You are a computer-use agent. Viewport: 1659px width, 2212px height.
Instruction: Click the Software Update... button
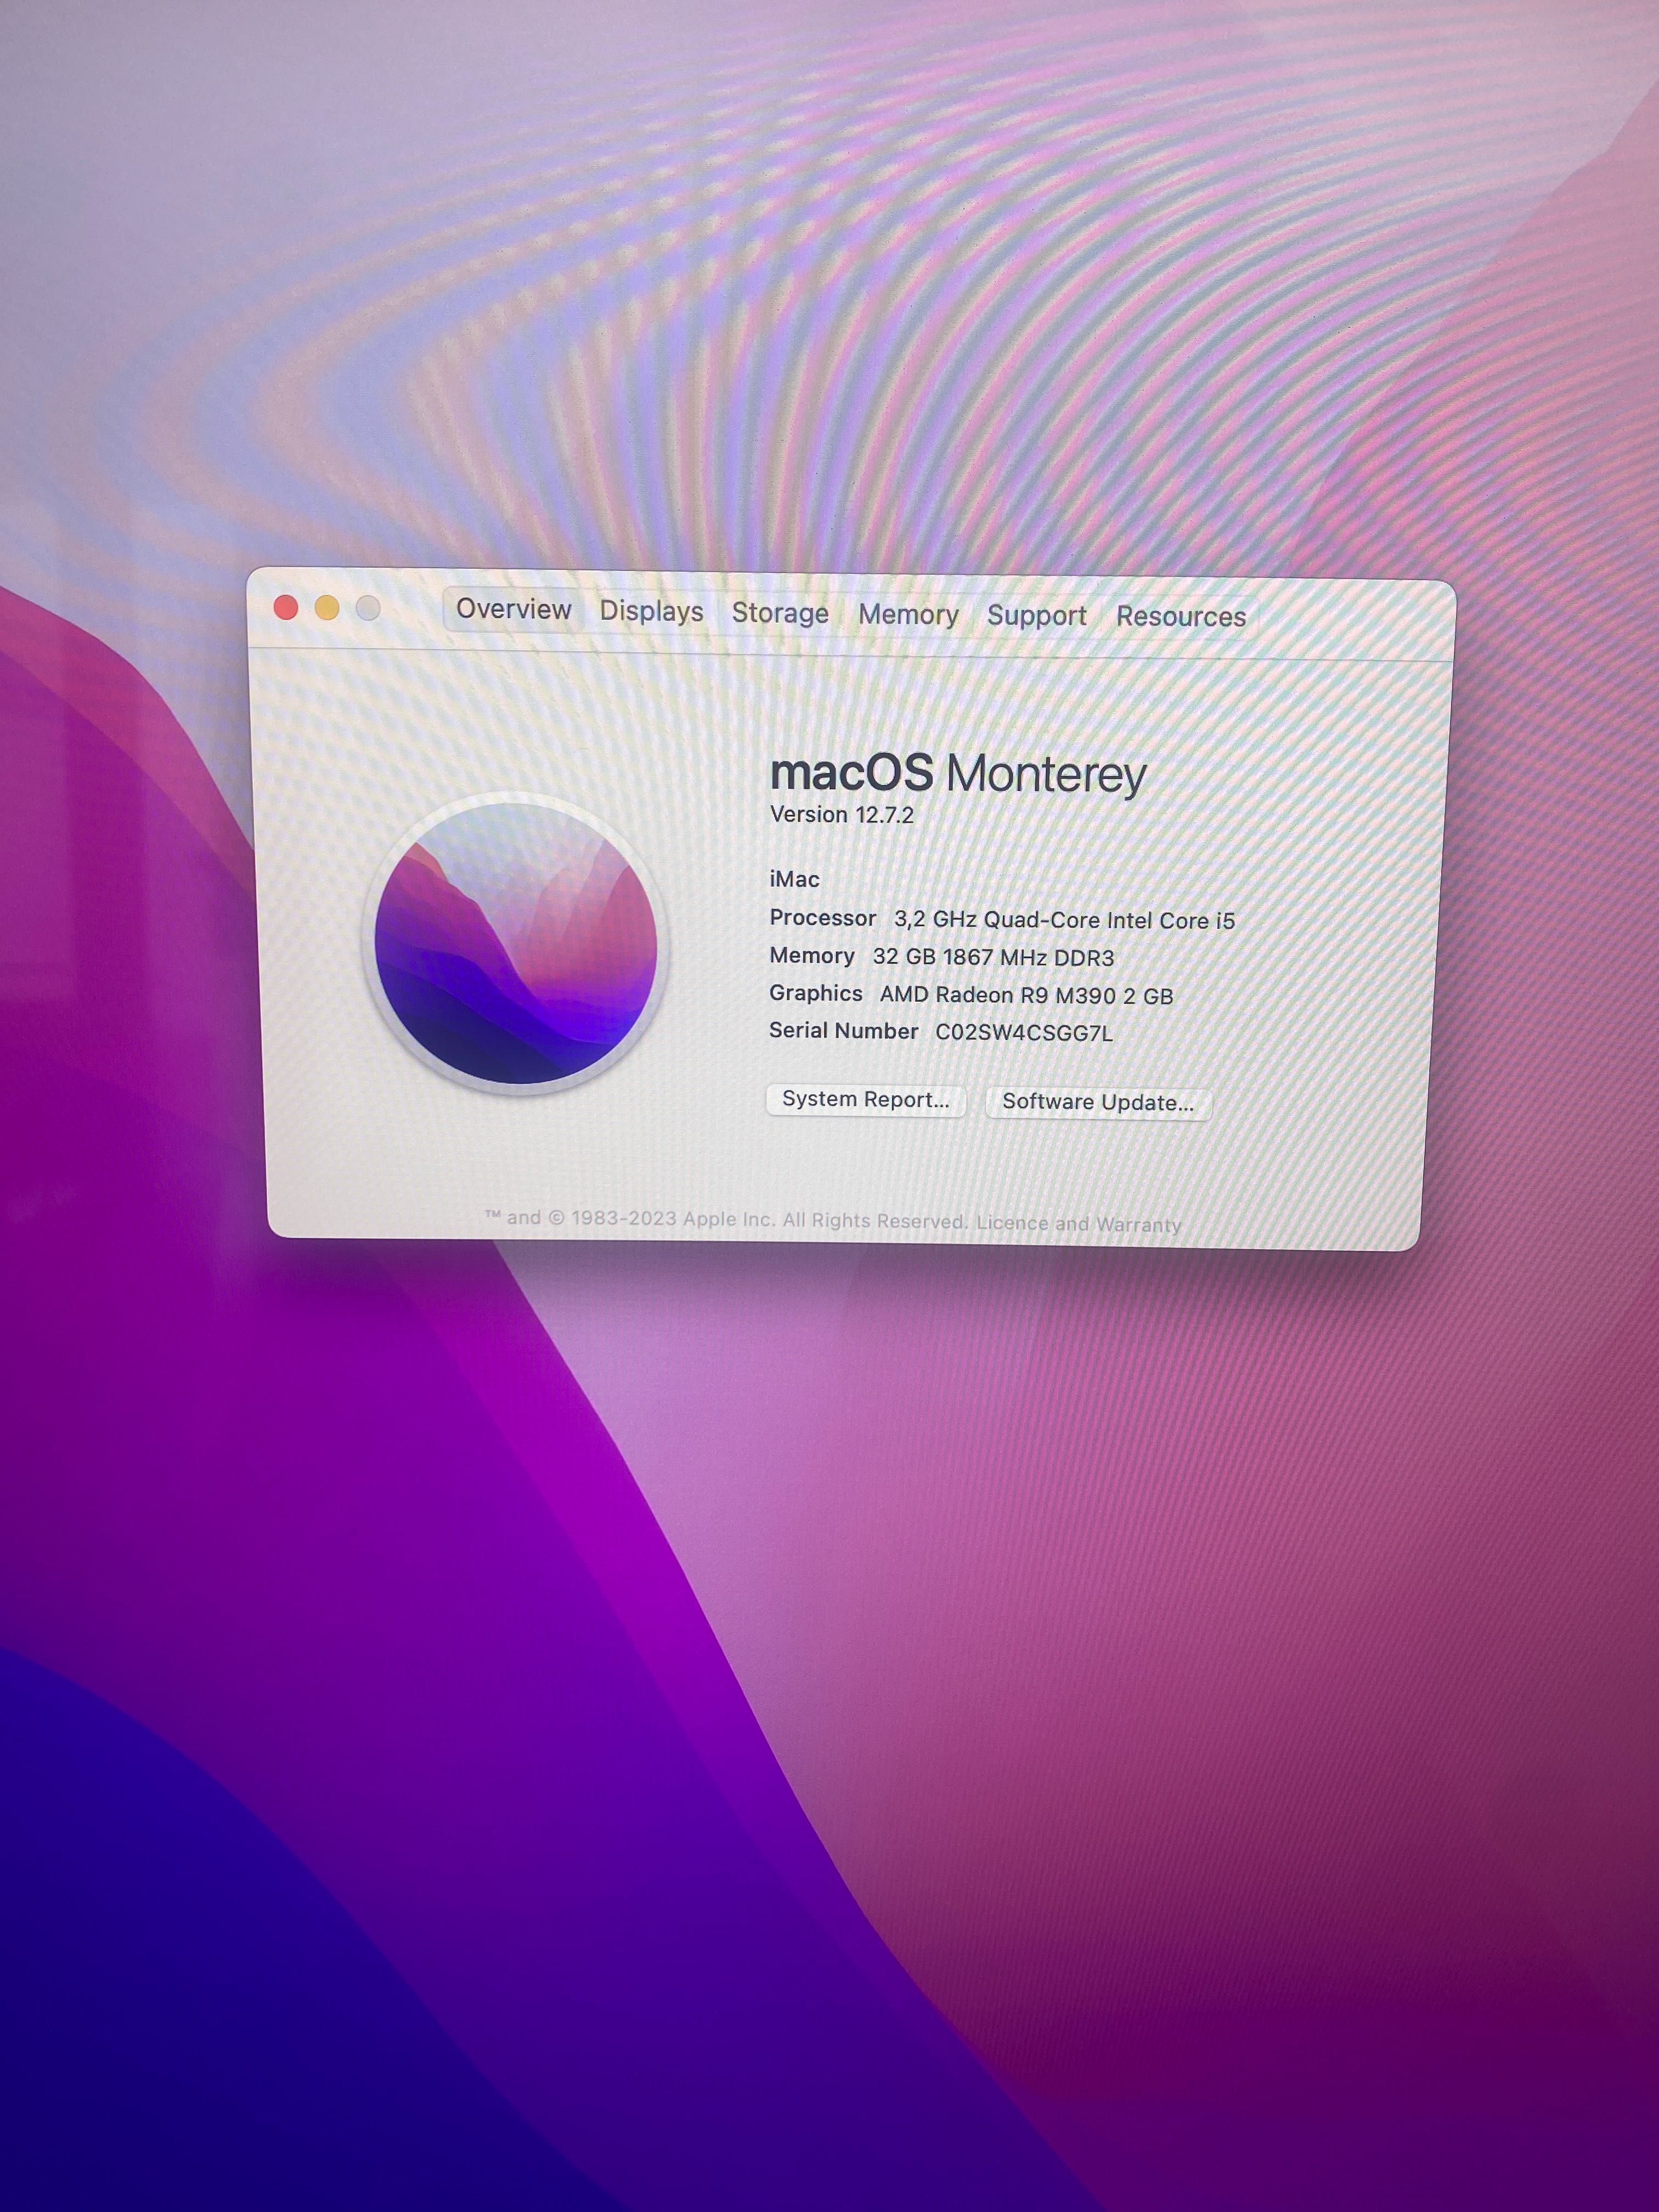(x=1098, y=1102)
